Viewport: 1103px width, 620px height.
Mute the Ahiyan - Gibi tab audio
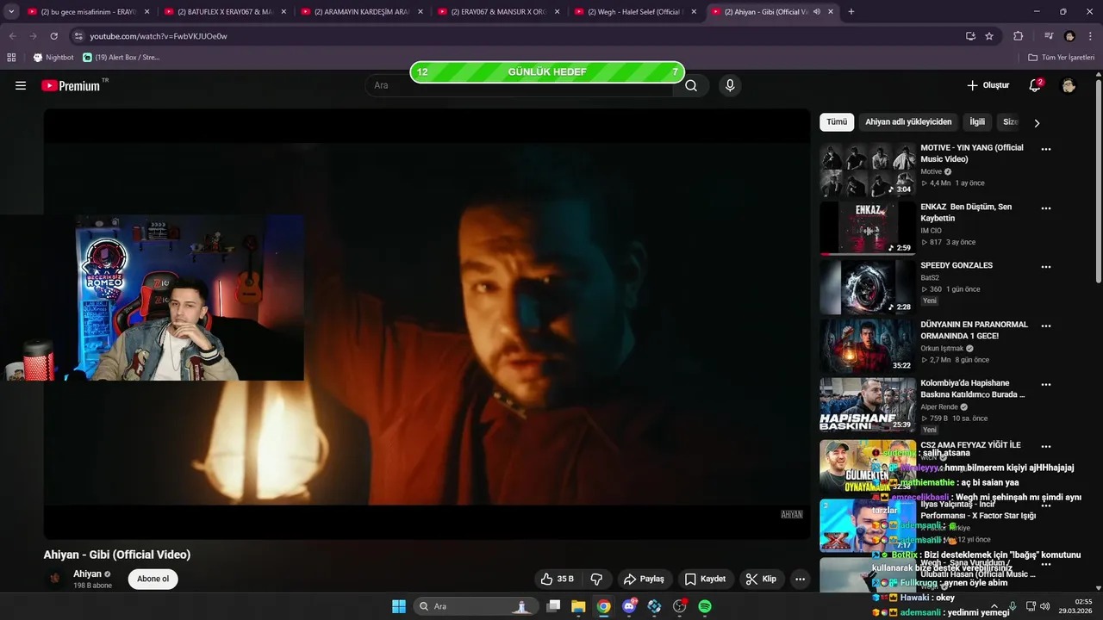point(816,12)
